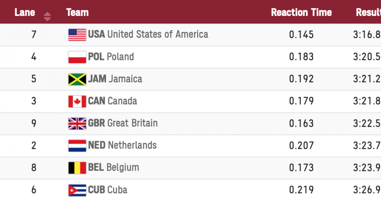This screenshot has width=381, height=198.
Task: Click the Lane column header
Action: tap(25, 13)
